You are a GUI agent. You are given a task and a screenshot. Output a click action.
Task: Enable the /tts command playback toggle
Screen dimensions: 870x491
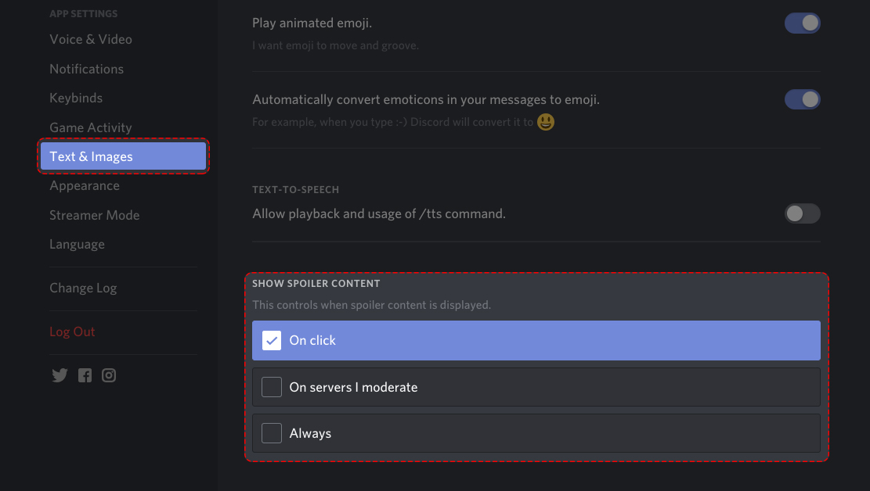coord(802,213)
